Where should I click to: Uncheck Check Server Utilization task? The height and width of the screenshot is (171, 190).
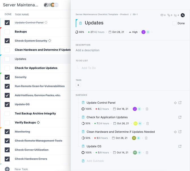pyautogui.click(x=7, y=150)
